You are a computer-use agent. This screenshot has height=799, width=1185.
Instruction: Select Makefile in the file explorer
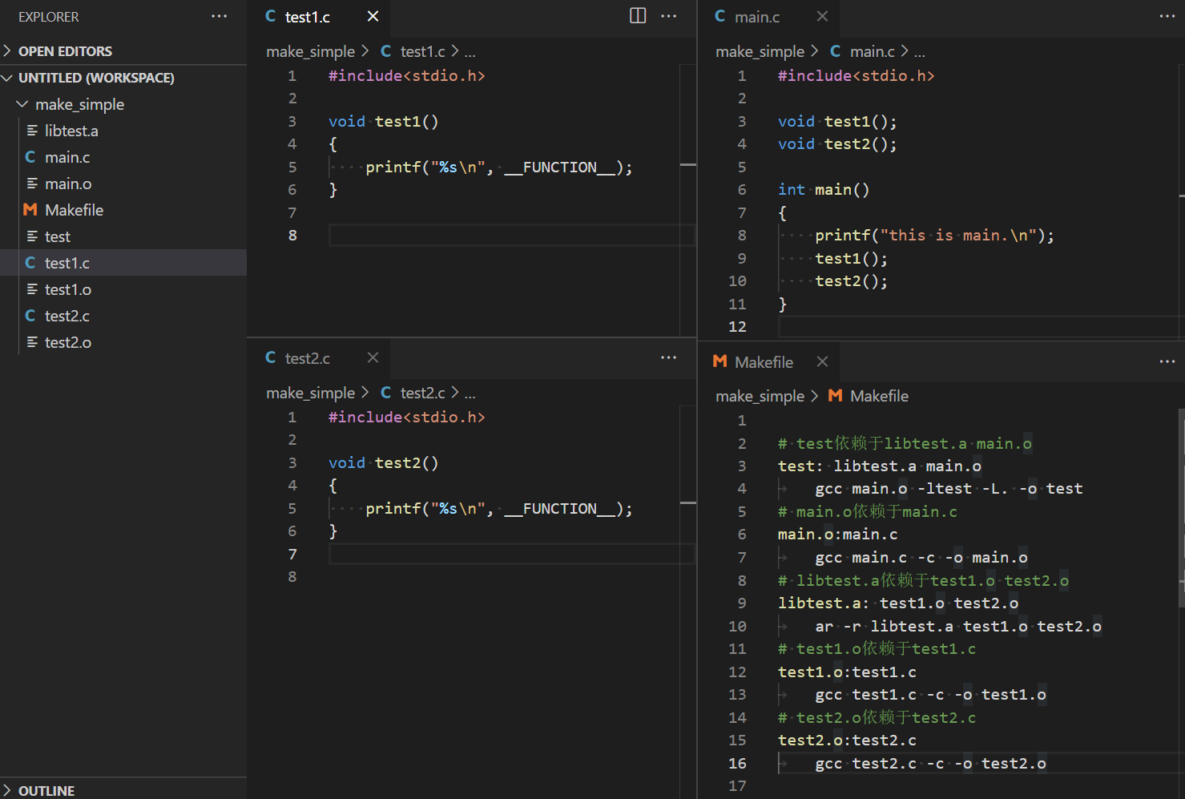click(74, 210)
